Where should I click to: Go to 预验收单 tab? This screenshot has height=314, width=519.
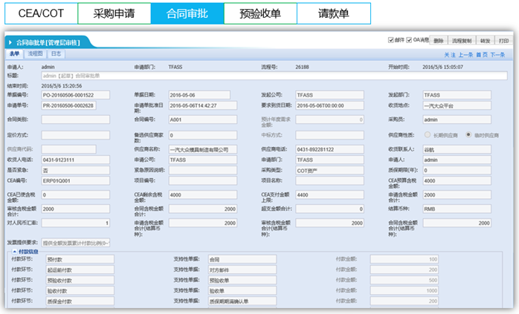click(x=260, y=13)
